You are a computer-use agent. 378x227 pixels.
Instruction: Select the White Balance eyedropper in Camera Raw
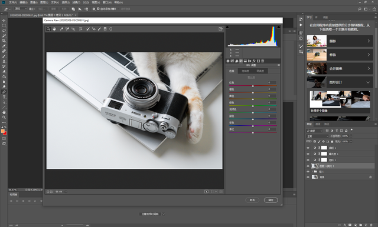click(x=61, y=29)
